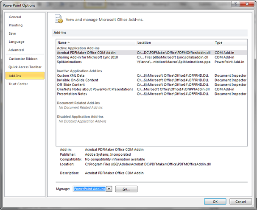Cancel the PowerPoint Options dialog
This screenshot has height=210, width=257.
tap(240, 202)
